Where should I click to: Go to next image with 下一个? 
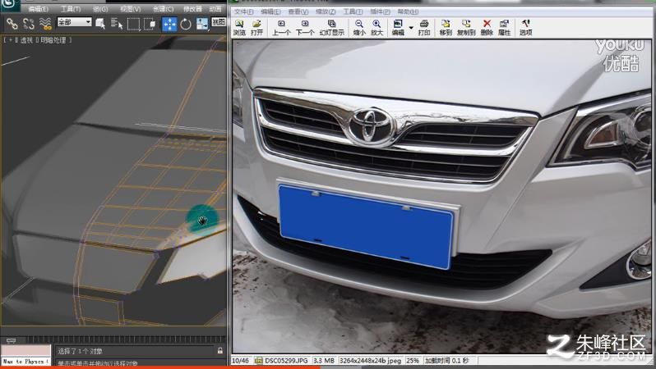[305, 28]
